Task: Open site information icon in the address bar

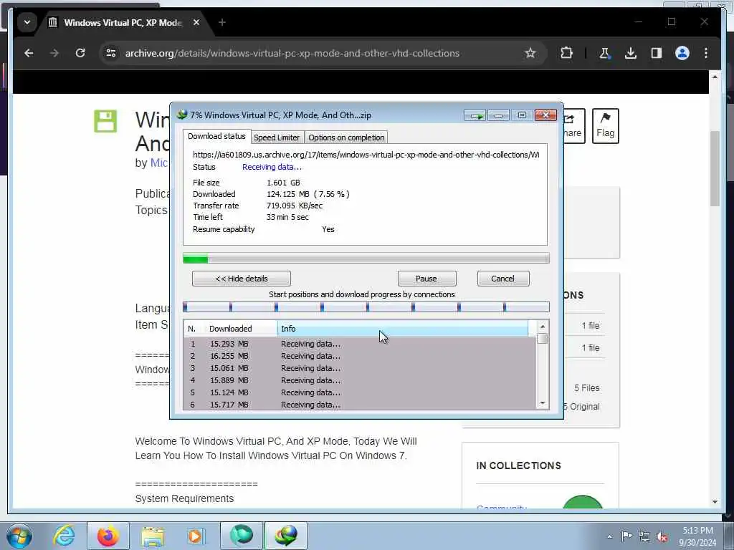Action: (x=111, y=53)
